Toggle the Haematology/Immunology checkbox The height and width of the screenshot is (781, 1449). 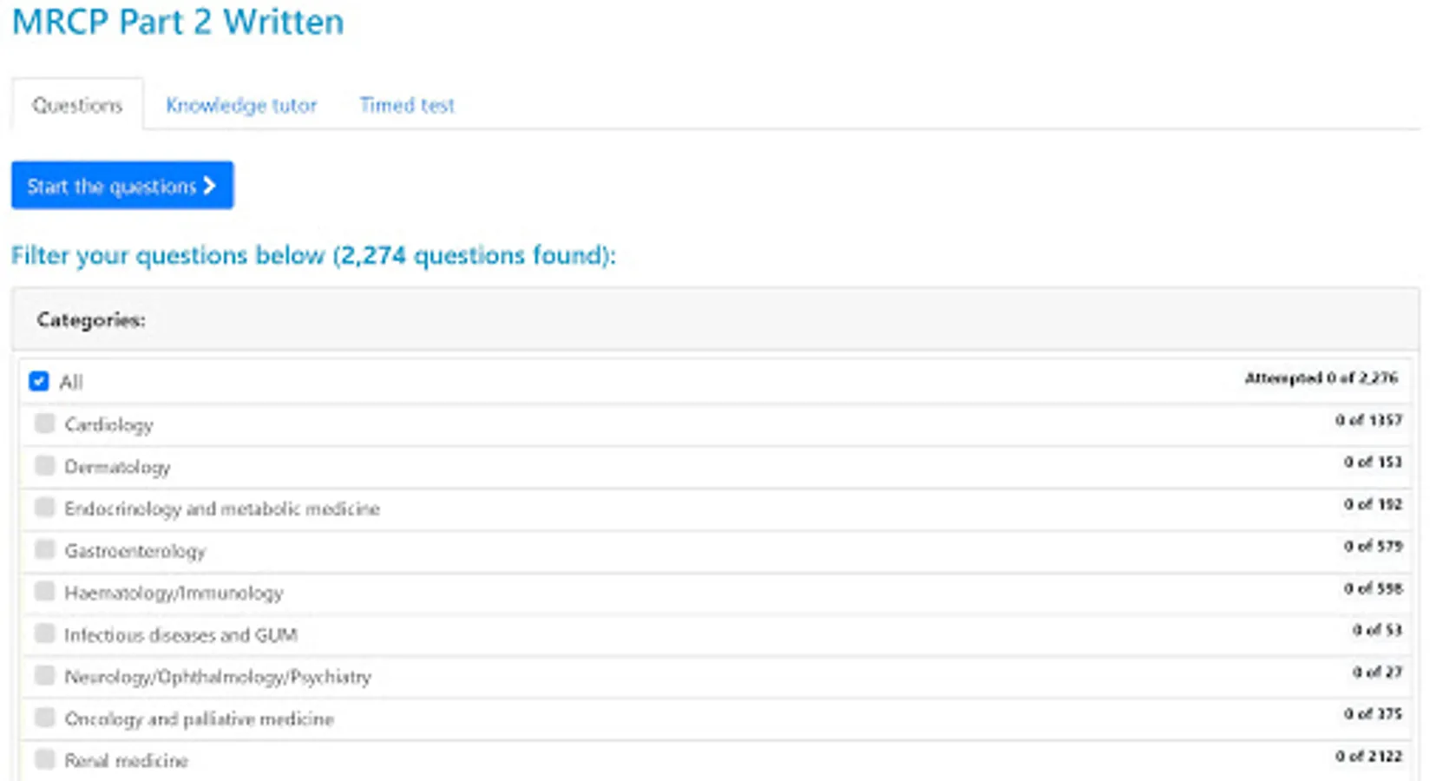(x=44, y=592)
